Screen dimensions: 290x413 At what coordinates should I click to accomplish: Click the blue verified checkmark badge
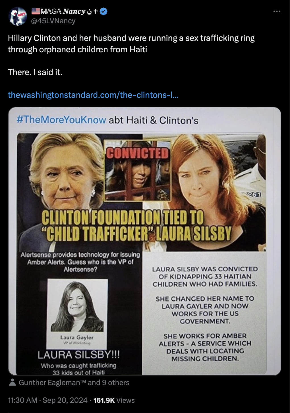click(x=103, y=11)
